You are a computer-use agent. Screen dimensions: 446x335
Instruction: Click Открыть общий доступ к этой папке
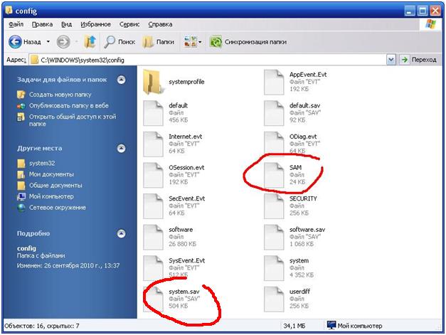[73, 120]
